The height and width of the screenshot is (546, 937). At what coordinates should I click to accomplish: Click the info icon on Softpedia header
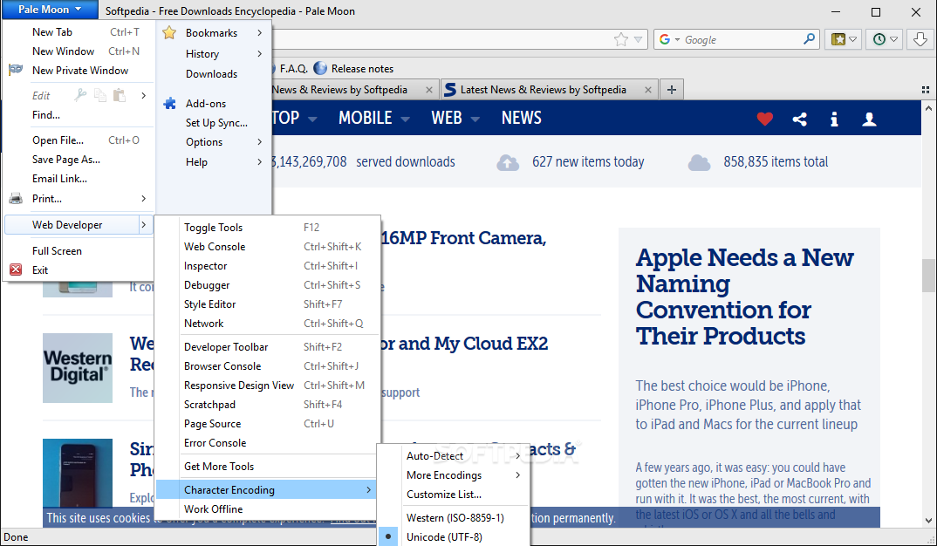834,119
